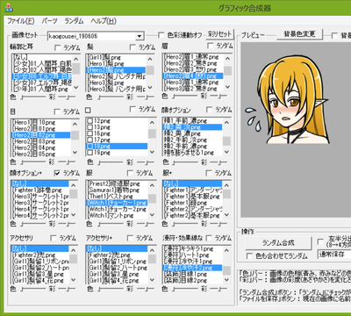Open the 通常保存 dropdown

click(334, 254)
